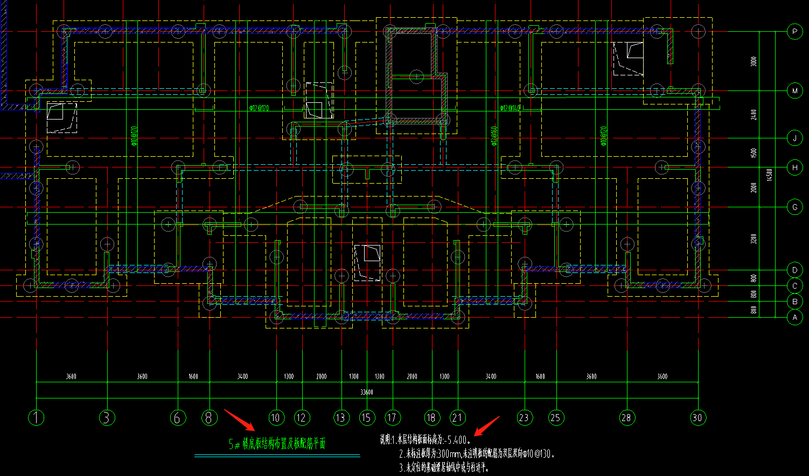Click overall horizontal dimension '33600'
The height and width of the screenshot is (476, 809).
point(367,393)
